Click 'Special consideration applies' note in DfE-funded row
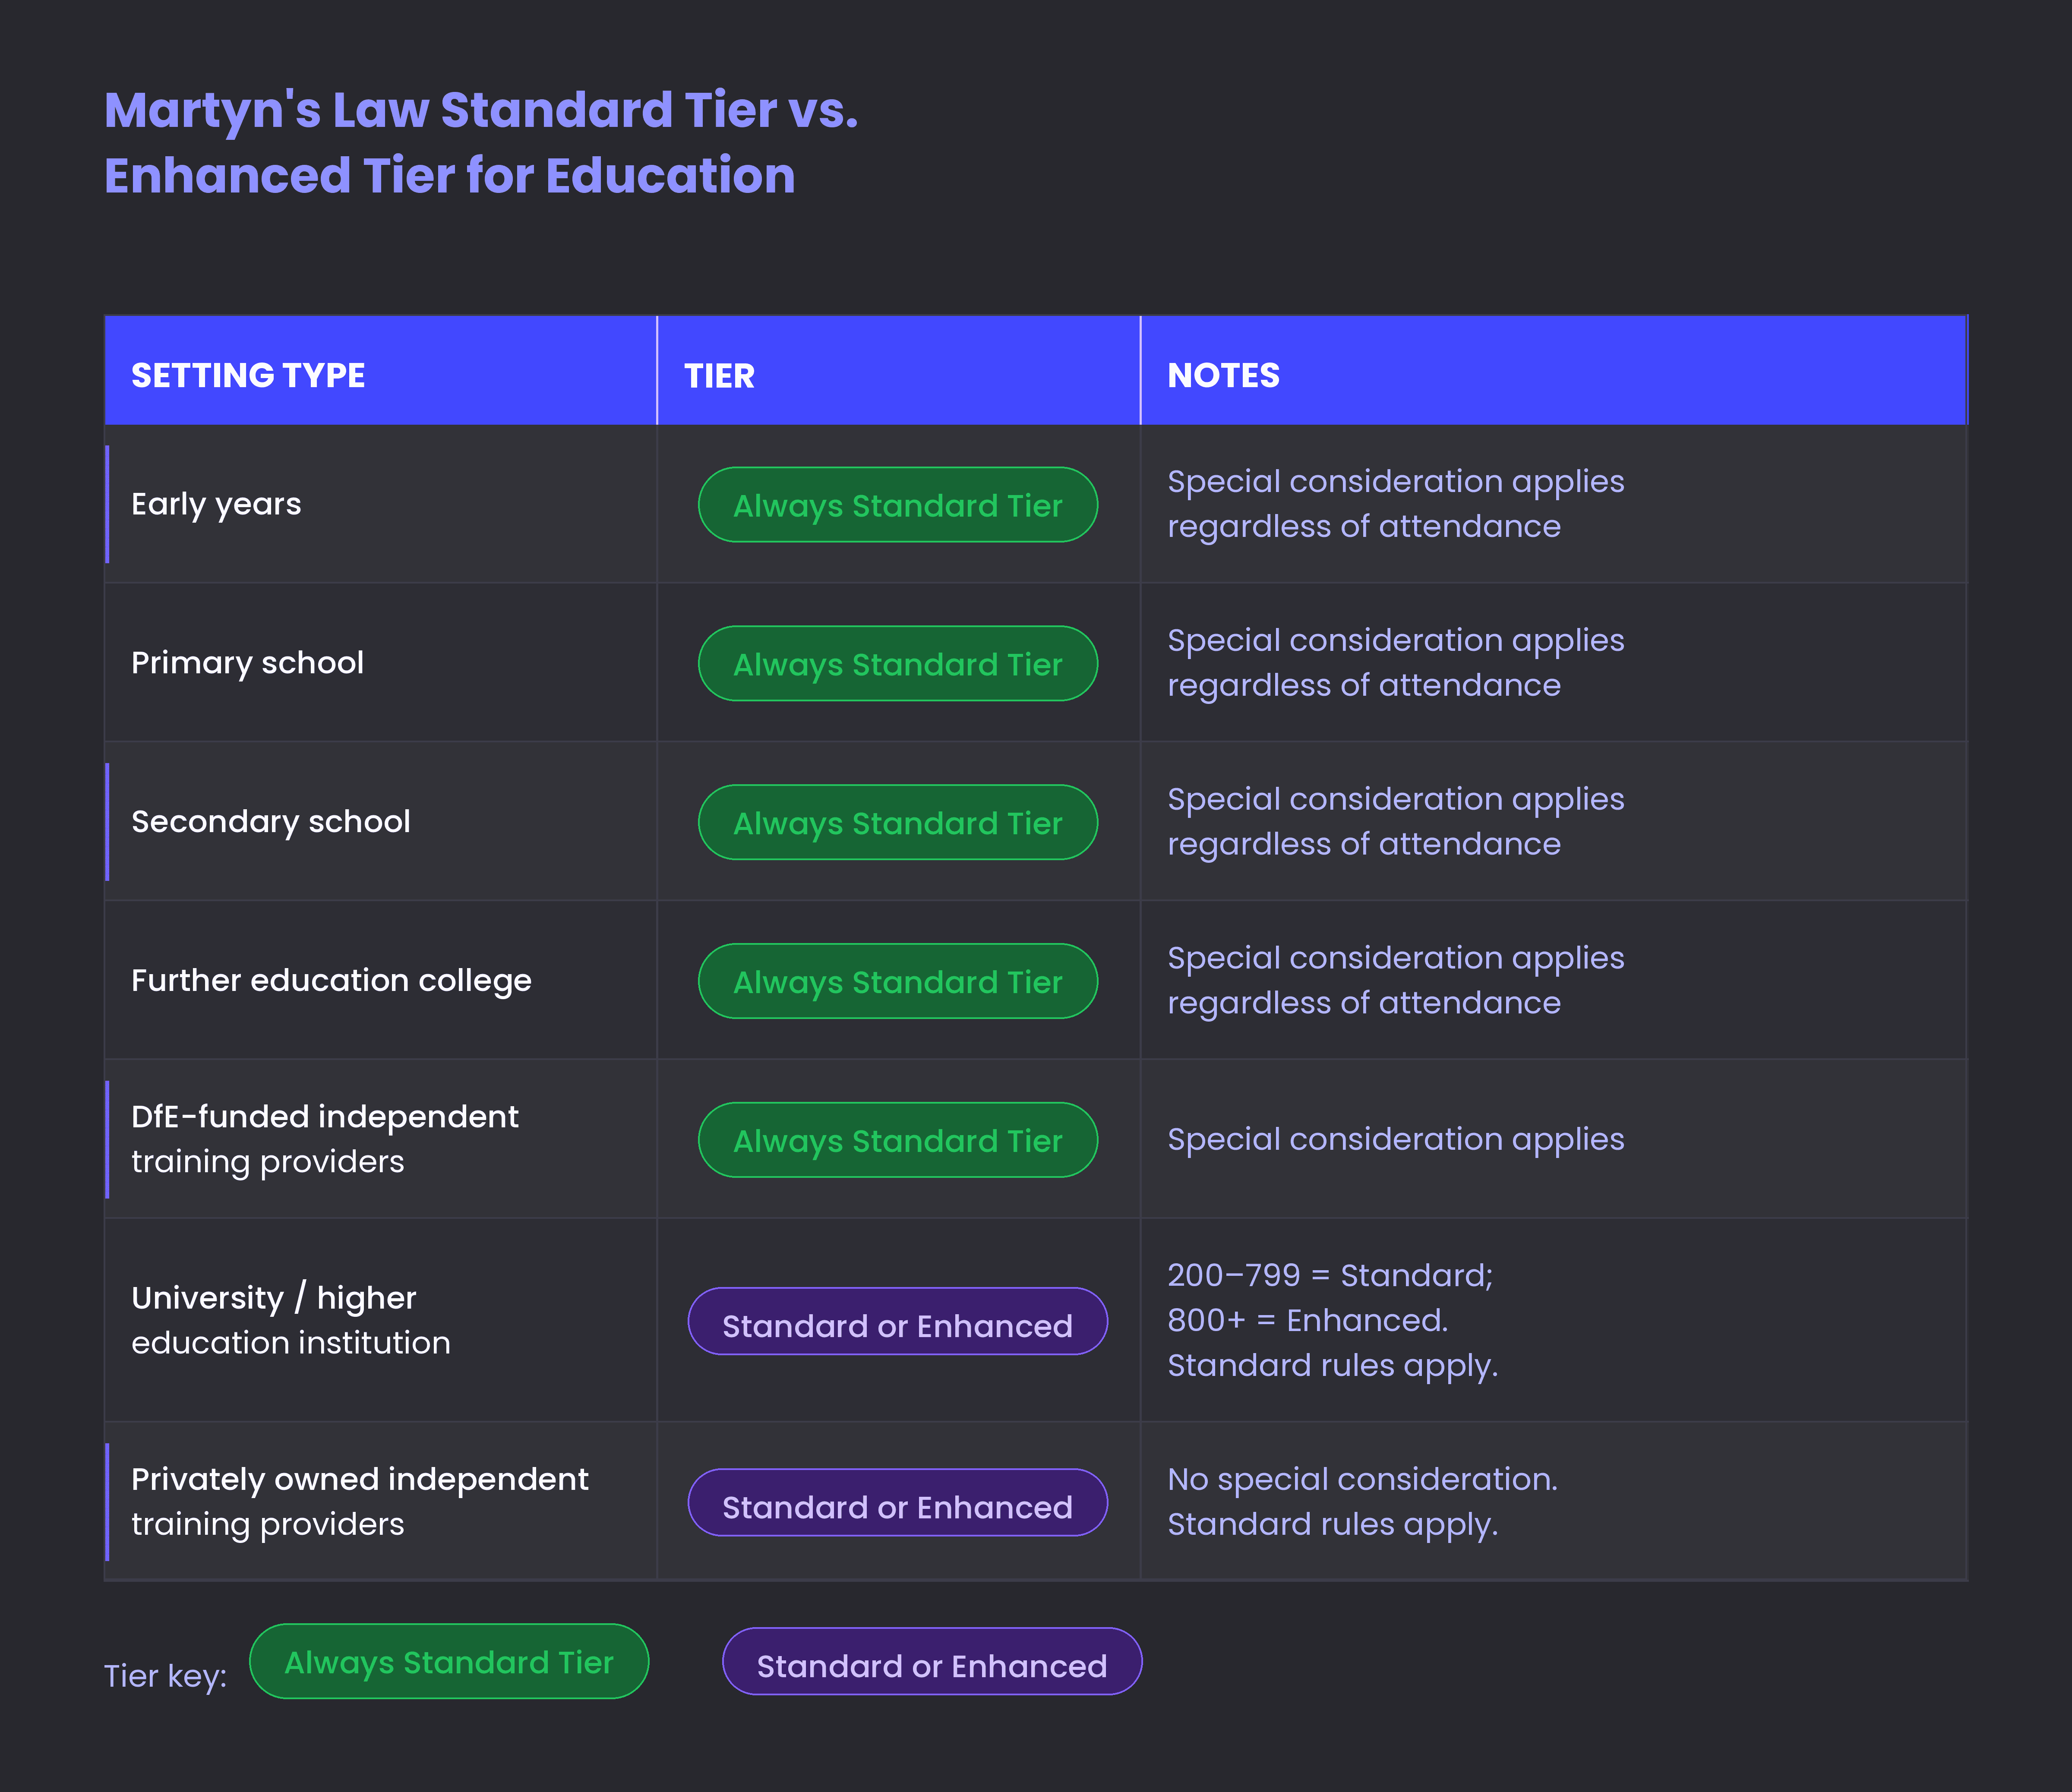 coord(1395,1139)
